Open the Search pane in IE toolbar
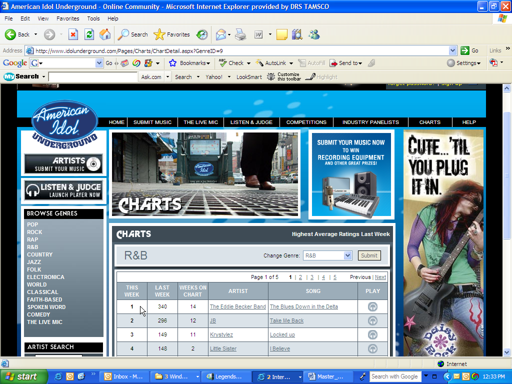The image size is (512, 384). click(132, 34)
